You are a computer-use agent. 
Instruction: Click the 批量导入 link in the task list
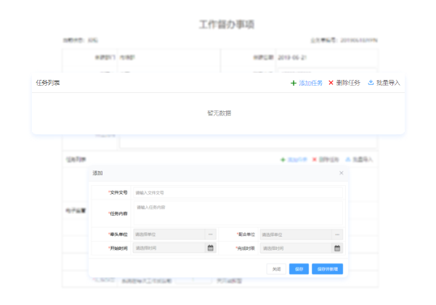click(389, 83)
